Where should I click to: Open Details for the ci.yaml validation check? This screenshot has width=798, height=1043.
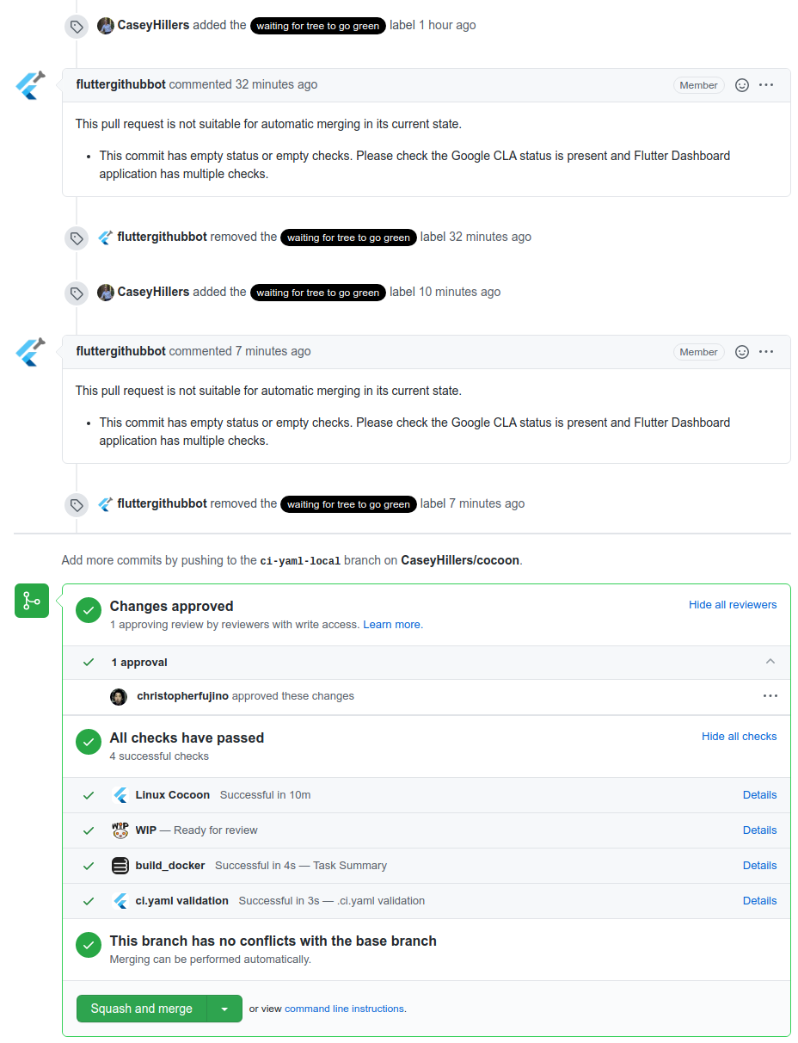coord(759,900)
